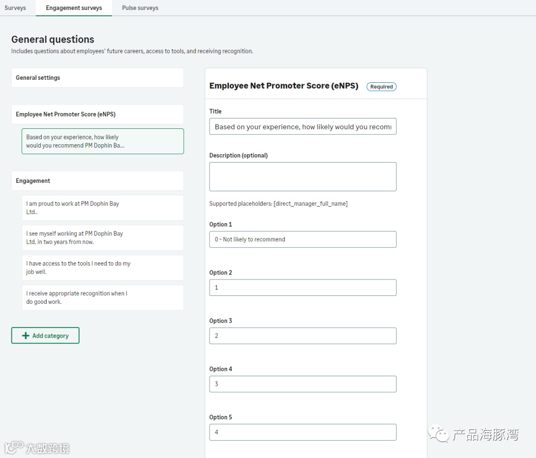Click the question Title input field
This screenshot has width=536, height=458.
(x=303, y=126)
